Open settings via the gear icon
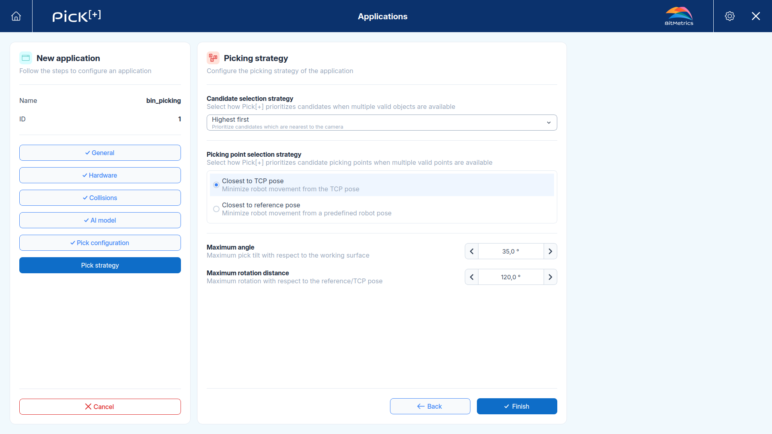The width and height of the screenshot is (772, 434). point(730,16)
